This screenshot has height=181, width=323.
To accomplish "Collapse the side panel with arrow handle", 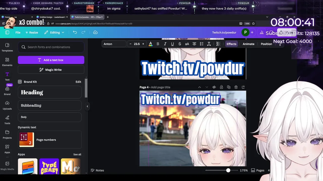I will tap(87, 106).
